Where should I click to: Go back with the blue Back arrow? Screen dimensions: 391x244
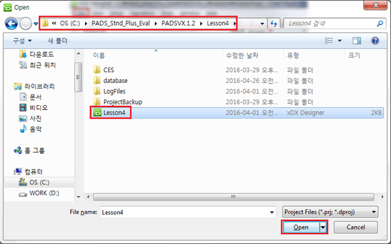point(11,23)
